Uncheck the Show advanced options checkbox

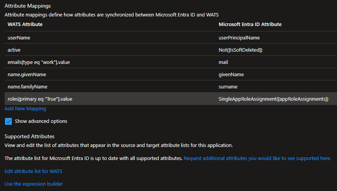pyautogui.click(x=8, y=121)
